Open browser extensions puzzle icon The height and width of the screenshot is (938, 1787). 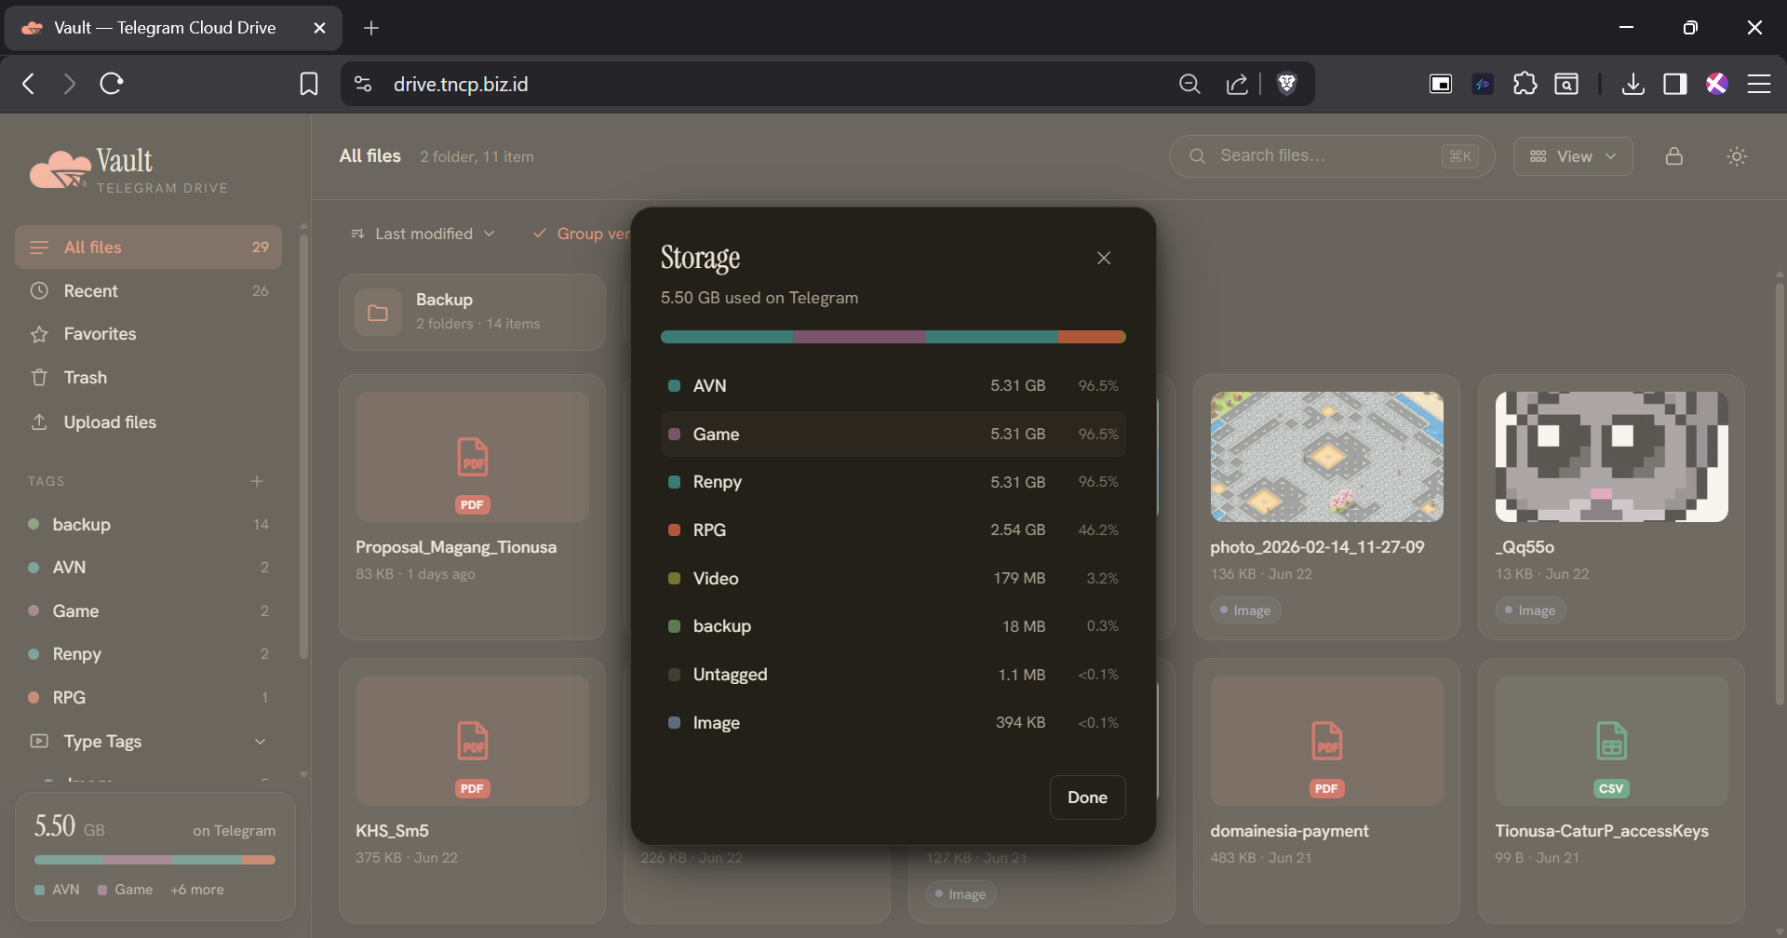[1525, 84]
